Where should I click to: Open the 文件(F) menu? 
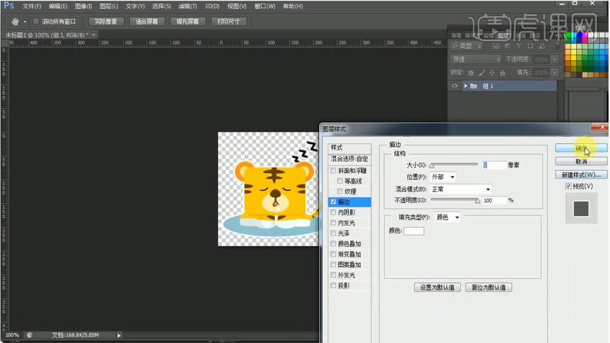(32, 6)
